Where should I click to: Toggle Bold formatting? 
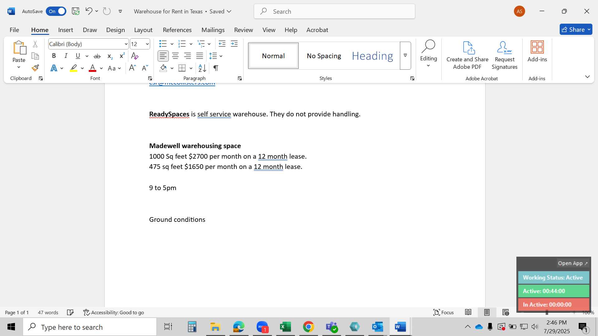54,56
